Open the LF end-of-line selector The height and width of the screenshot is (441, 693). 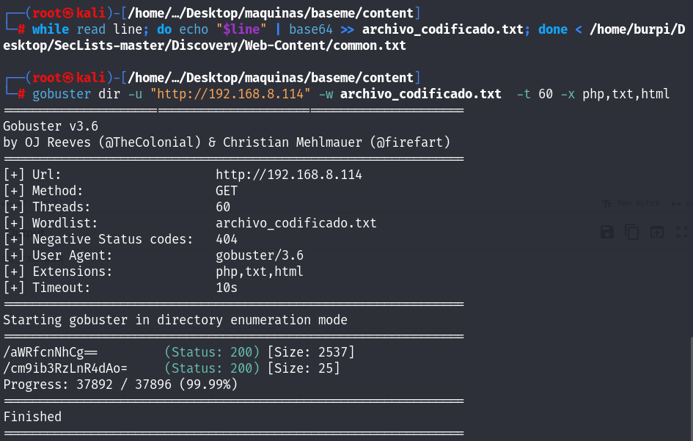coord(688,203)
